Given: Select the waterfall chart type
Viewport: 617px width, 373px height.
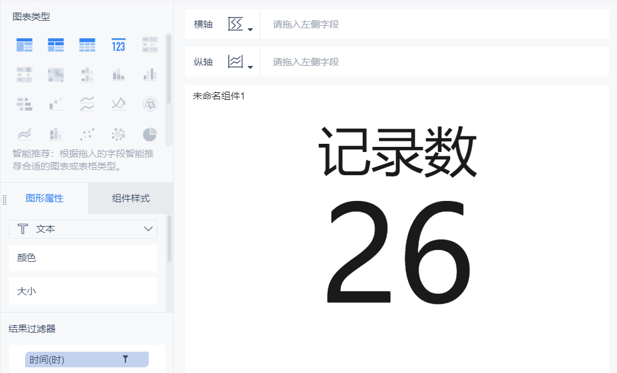Looking at the screenshot, I should pyautogui.click(x=56, y=104).
